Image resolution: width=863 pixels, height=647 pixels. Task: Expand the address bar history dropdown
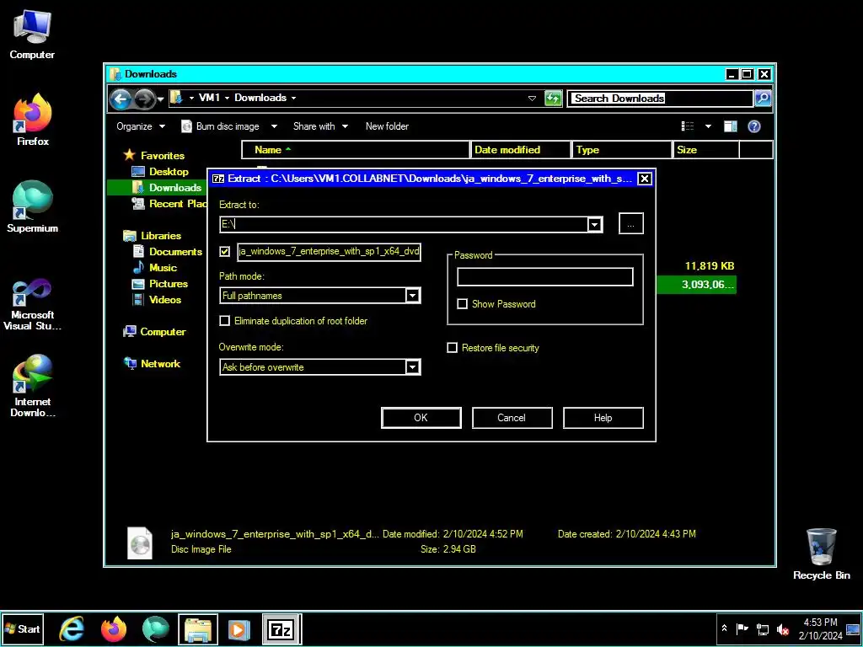pyautogui.click(x=532, y=99)
